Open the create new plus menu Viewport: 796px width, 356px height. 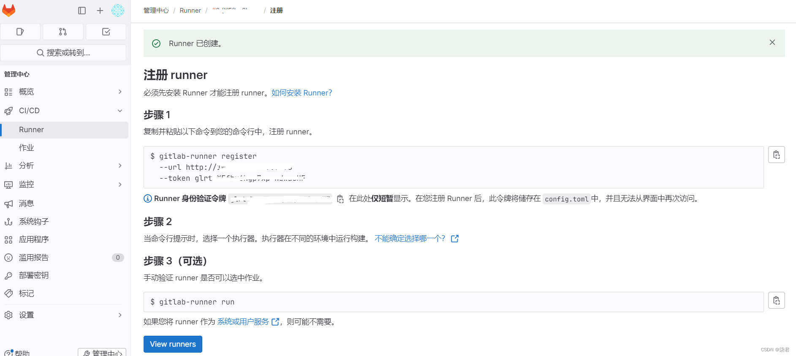[100, 11]
